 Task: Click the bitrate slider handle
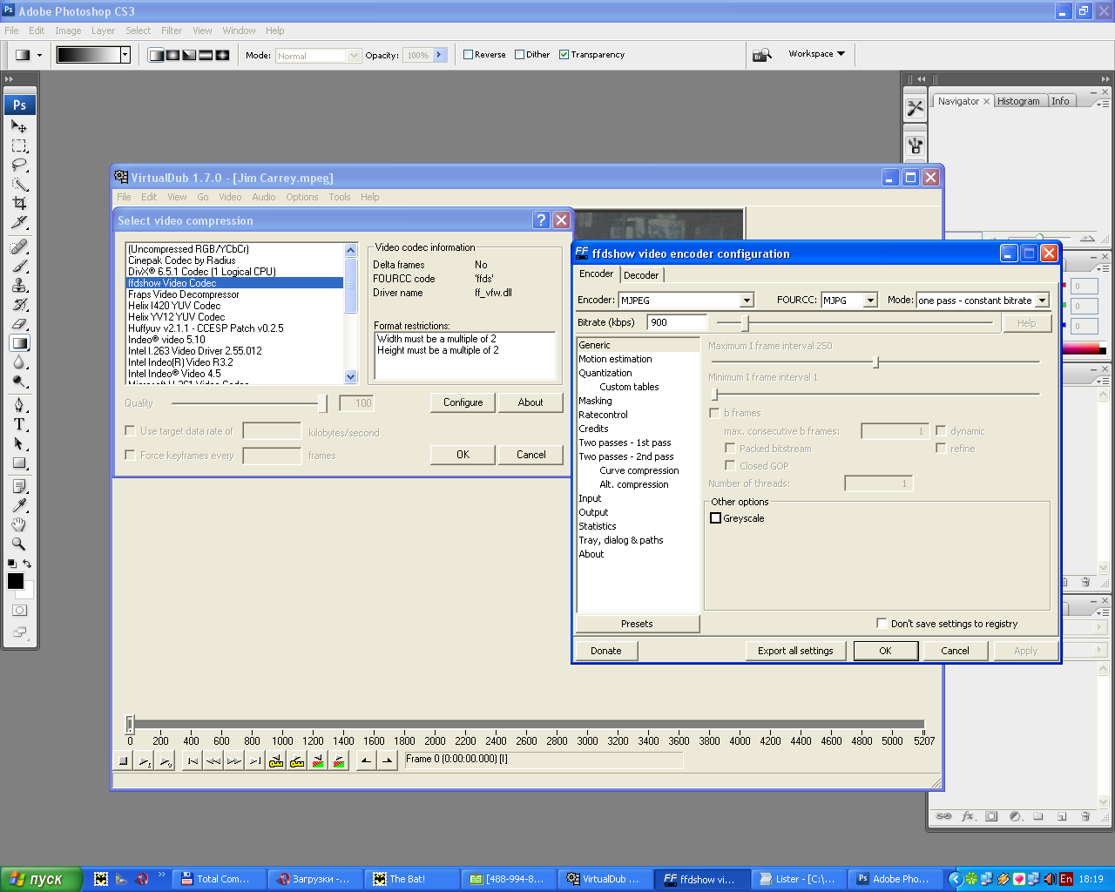tap(746, 323)
